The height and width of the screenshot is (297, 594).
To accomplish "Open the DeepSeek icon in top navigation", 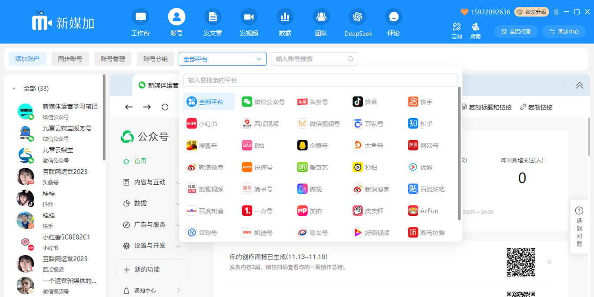I will click(357, 17).
